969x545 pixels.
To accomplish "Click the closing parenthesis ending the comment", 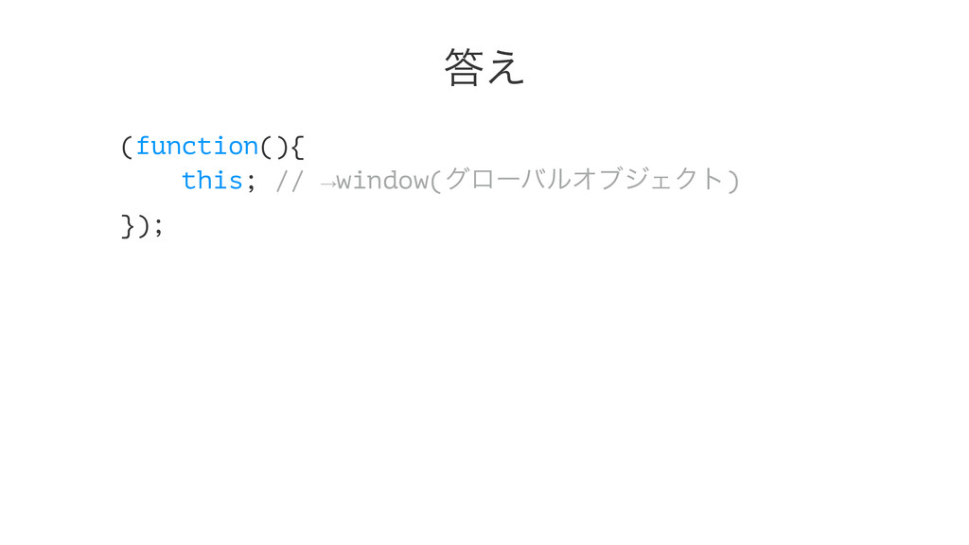I will 733,181.
